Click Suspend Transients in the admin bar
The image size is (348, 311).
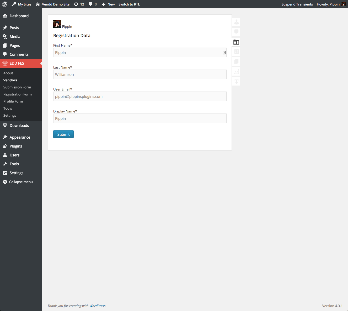[297, 4]
